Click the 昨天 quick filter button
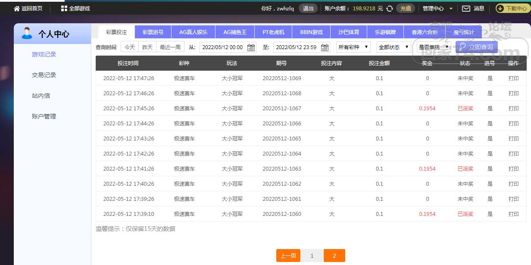Screen dimensions: 531x265 pos(147,47)
